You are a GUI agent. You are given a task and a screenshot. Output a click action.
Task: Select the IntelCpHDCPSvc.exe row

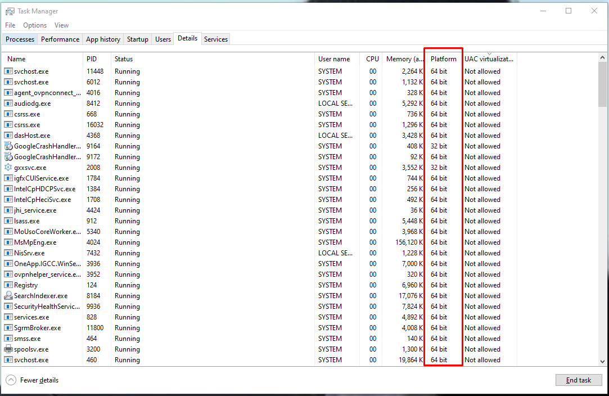pos(259,189)
